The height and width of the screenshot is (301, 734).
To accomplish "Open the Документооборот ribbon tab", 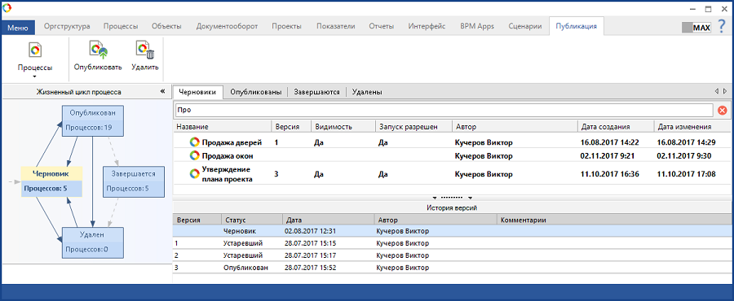I will click(x=227, y=26).
